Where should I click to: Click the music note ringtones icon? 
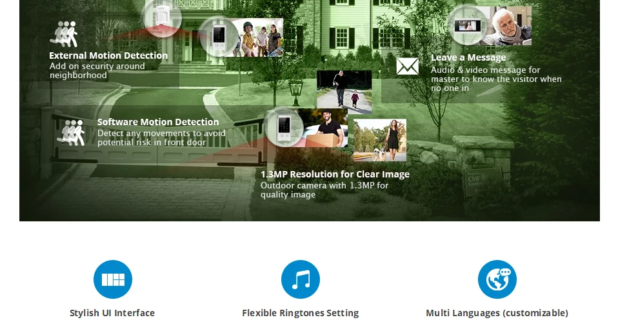[301, 279]
